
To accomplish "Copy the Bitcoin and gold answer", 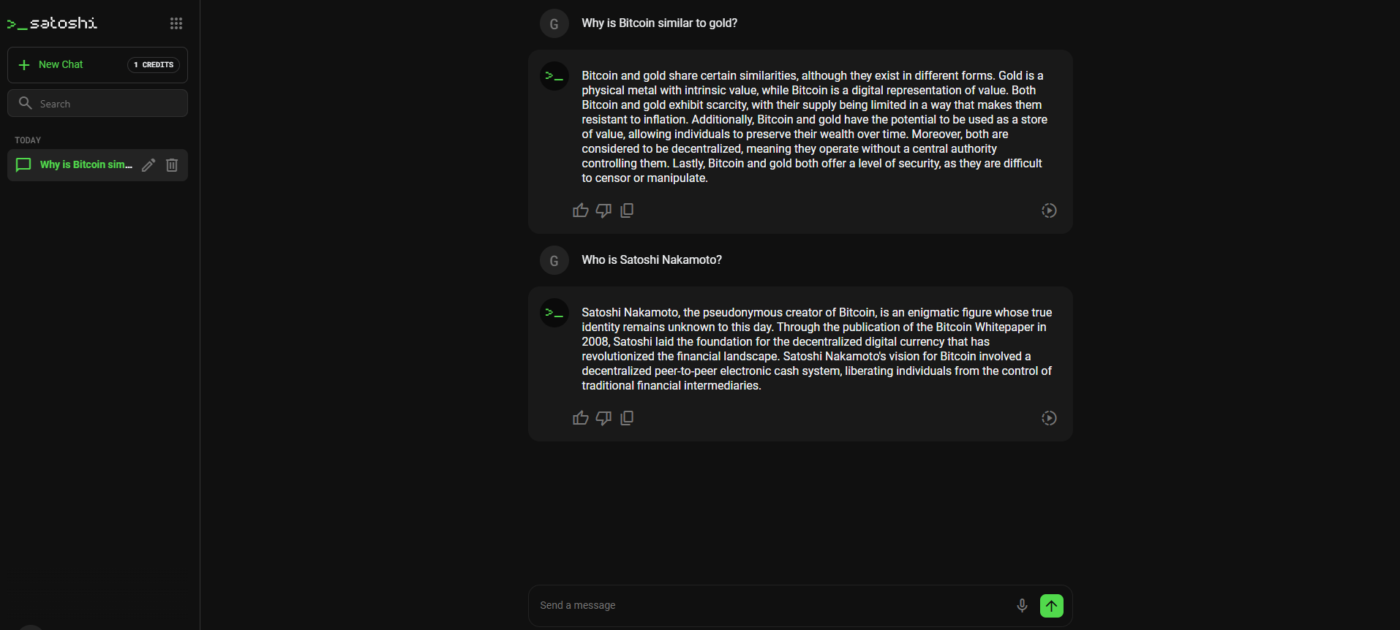I will pyautogui.click(x=627, y=210).
